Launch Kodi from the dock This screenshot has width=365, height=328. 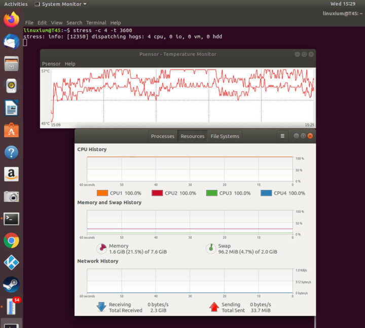click(x=11, y=262)
